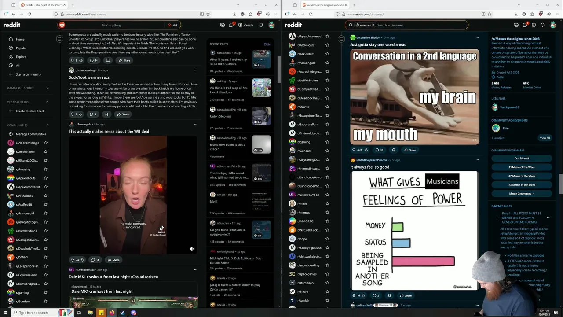This screenshot has width=563, height=317.
Task: Favorite r/Steam star in right window list
Action: 327,291
